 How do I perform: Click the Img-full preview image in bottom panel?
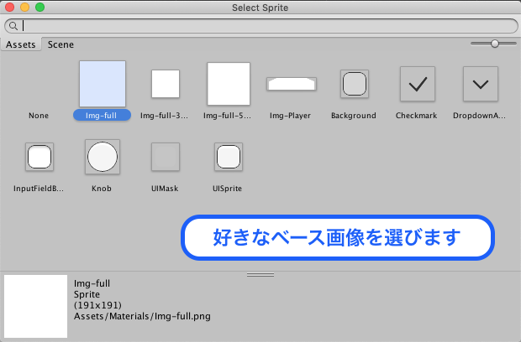click(35, 306)
